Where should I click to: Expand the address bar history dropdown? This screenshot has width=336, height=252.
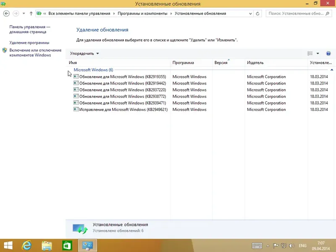pos(250,13)
